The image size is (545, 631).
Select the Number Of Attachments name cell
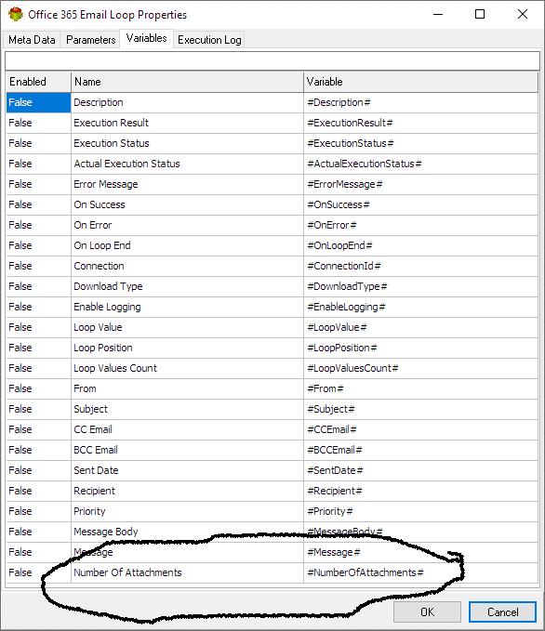pos(187,572)
